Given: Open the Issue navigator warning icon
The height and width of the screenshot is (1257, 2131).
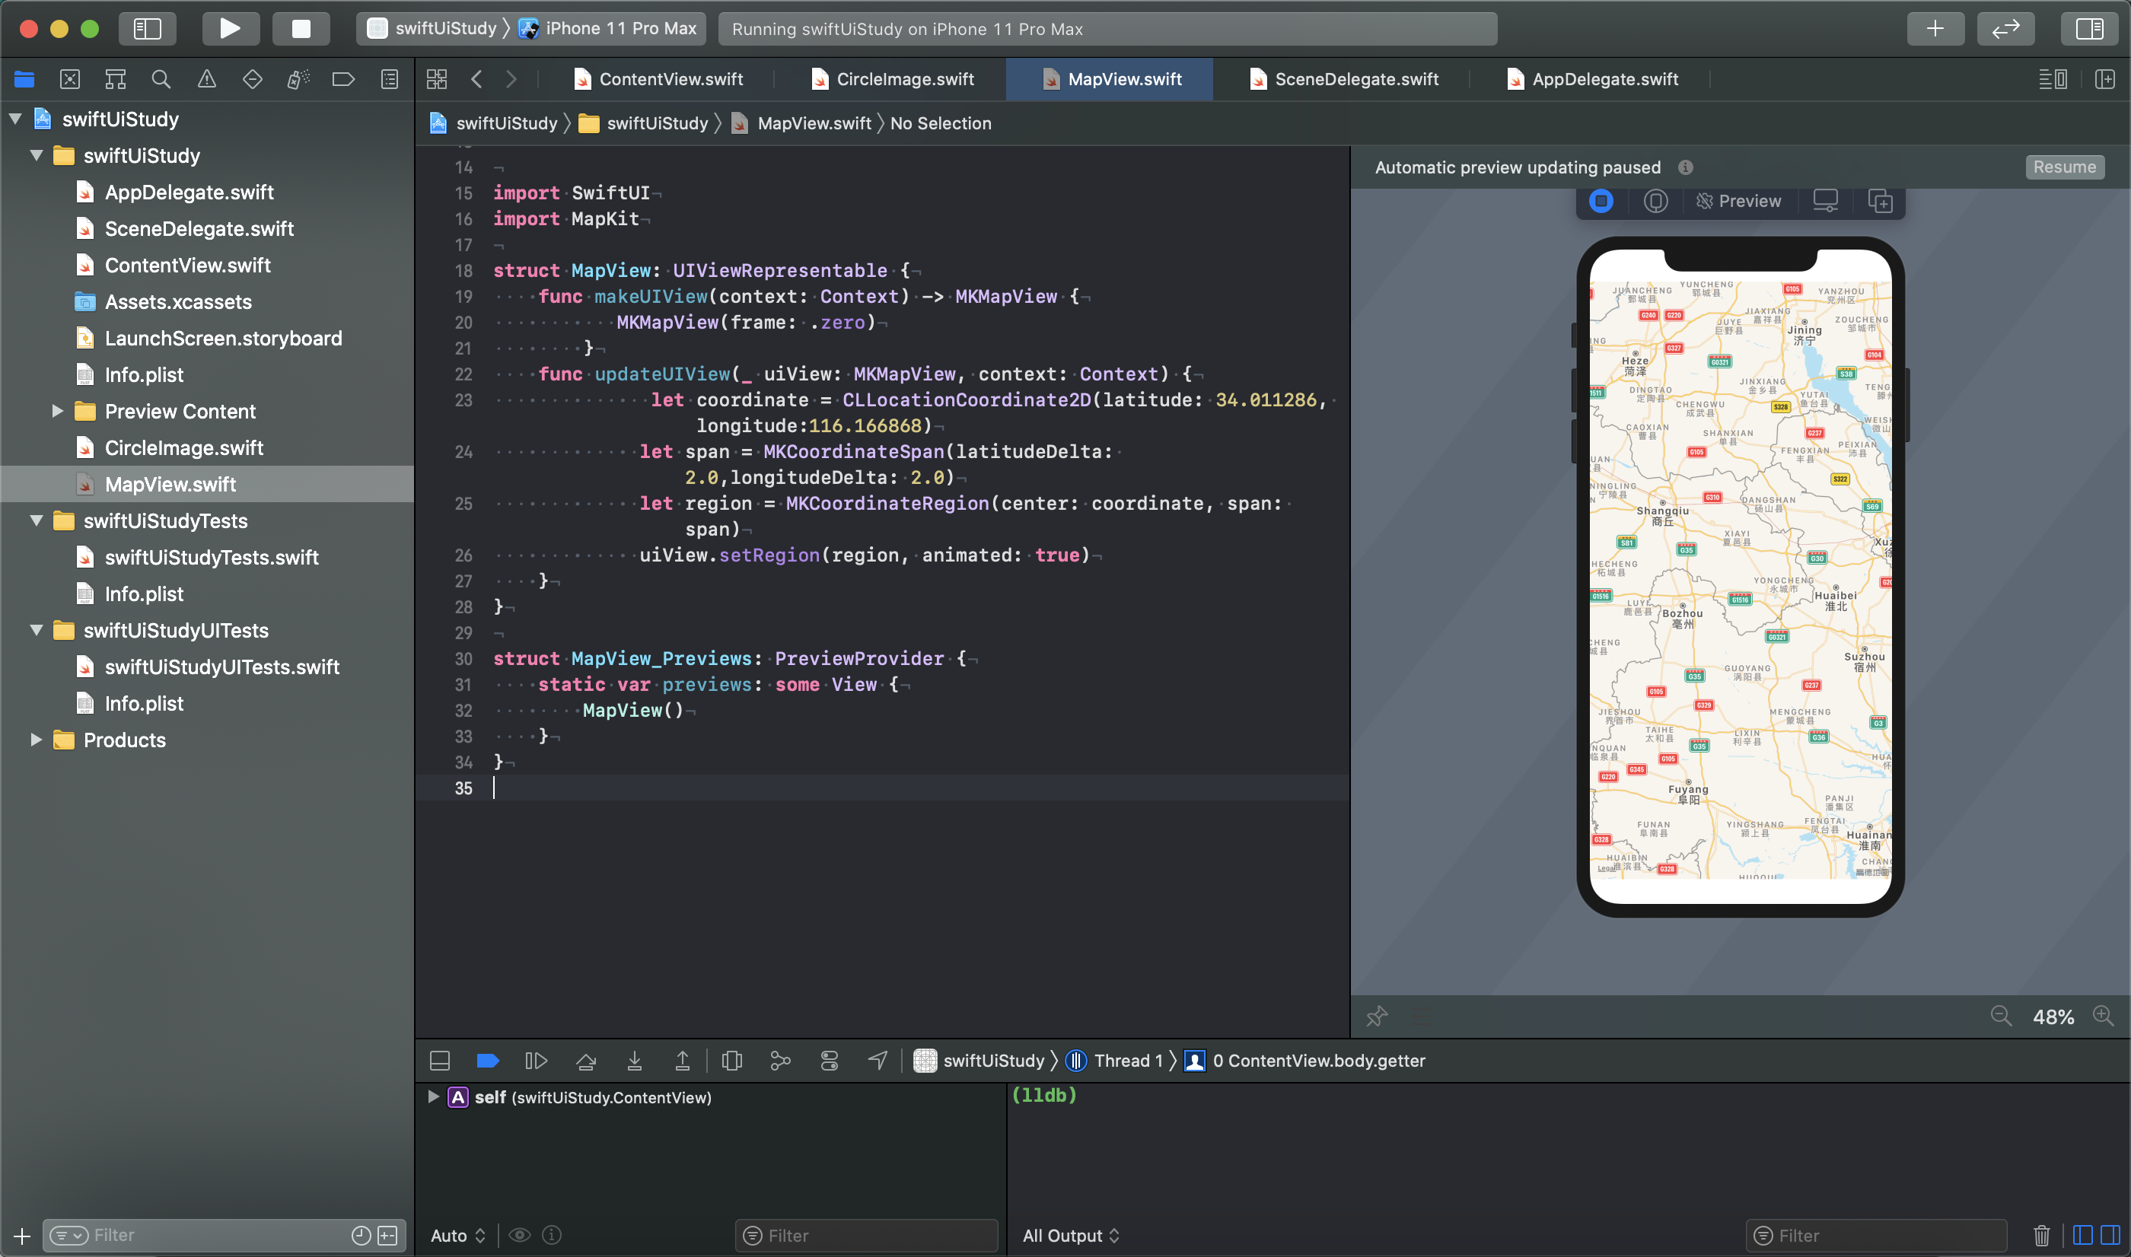Looking at the screenshot, I should click(x=207, y=80).
